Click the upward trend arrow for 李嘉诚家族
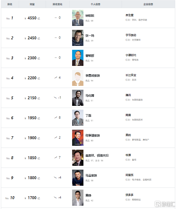Viewport: 177px width, 209px height. point(56,78)
